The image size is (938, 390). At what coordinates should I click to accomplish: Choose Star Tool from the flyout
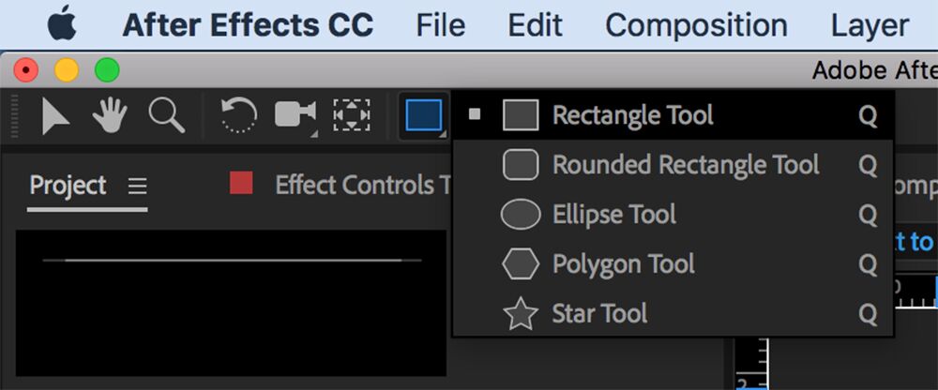pyautogui.click(x=600, y=313)
